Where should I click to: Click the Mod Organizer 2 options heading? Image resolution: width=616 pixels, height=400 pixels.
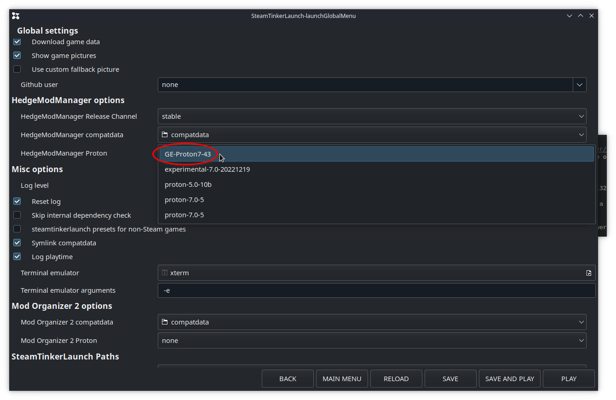[x=62, y=306]
